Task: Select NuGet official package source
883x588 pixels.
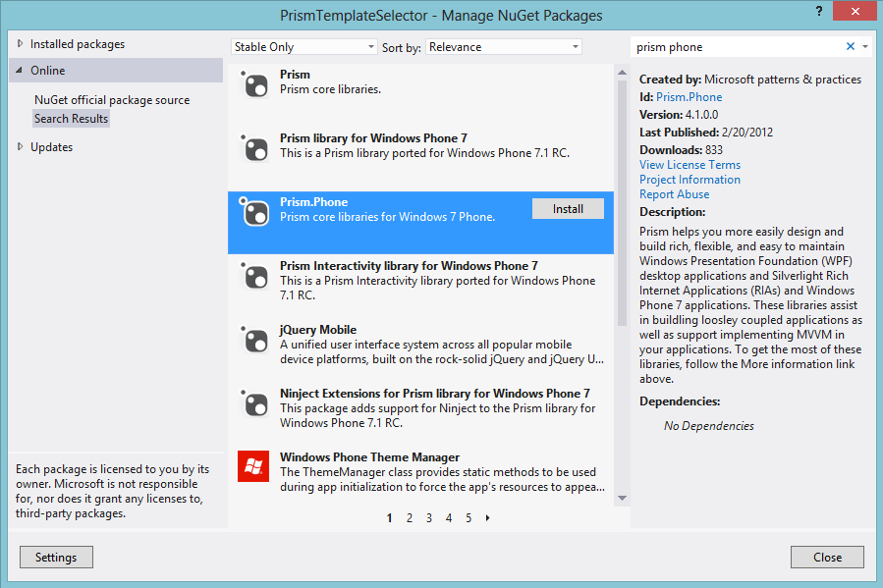Action: click(x=112, y=99)
